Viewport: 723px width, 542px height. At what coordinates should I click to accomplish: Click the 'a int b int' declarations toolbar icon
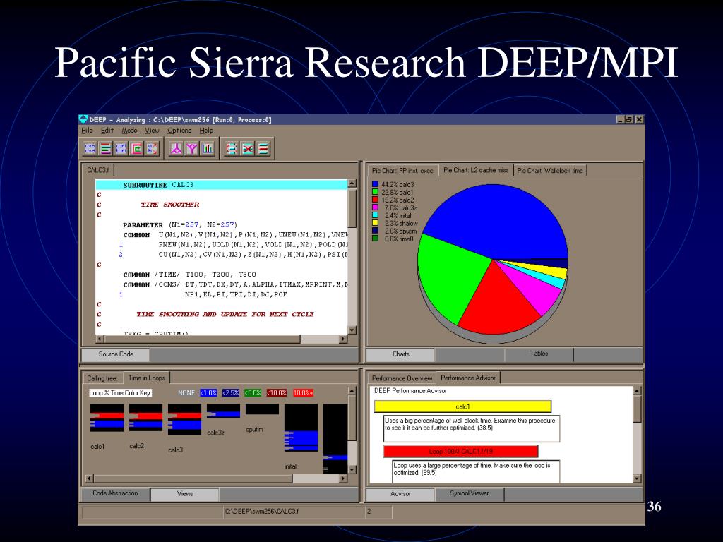[x=121, y=148]
